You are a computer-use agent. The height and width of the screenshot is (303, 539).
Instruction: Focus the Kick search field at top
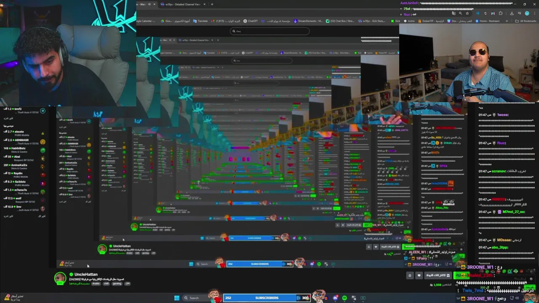pyautogui.click(x=270, y=31)
